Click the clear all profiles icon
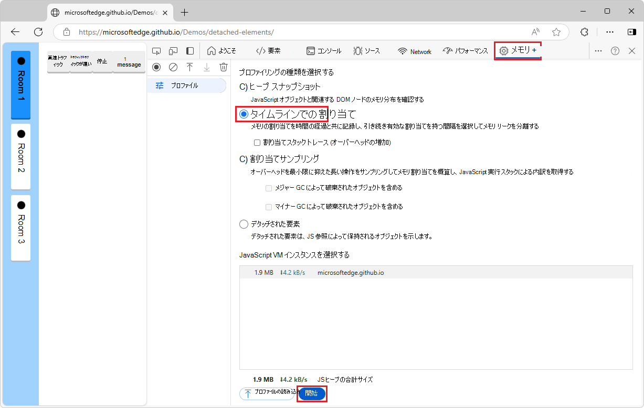The image size is (644, 408). [x=173, y=67]
